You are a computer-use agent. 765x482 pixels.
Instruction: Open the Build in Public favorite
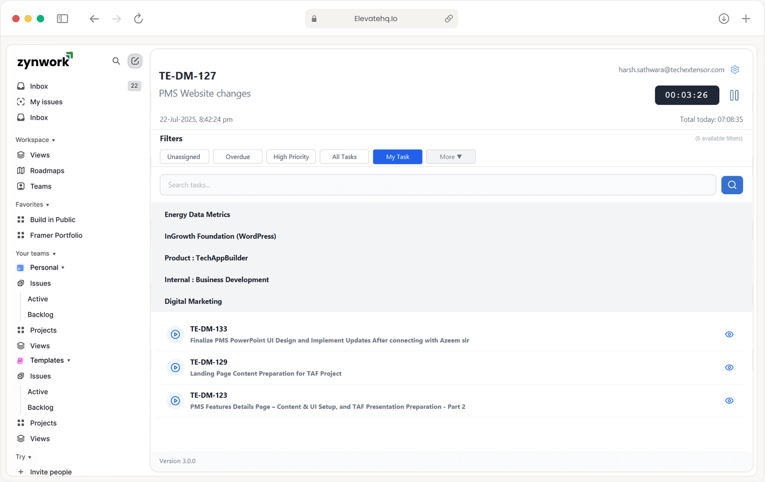(x=53, y=220)
